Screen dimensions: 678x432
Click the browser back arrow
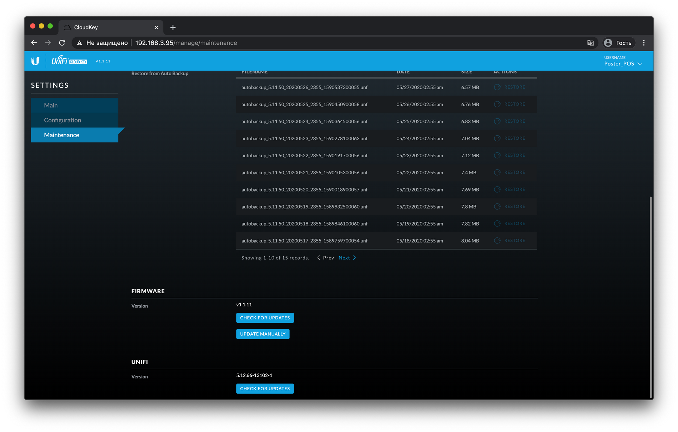pos(34,43)
